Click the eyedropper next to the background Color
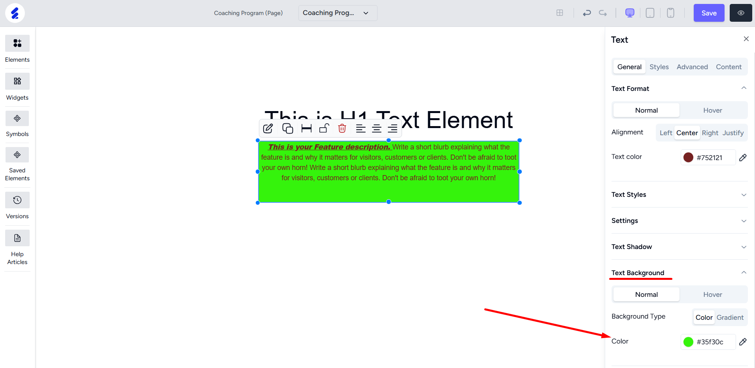This screenshot has width=755, height=368. tap(743, 342)
